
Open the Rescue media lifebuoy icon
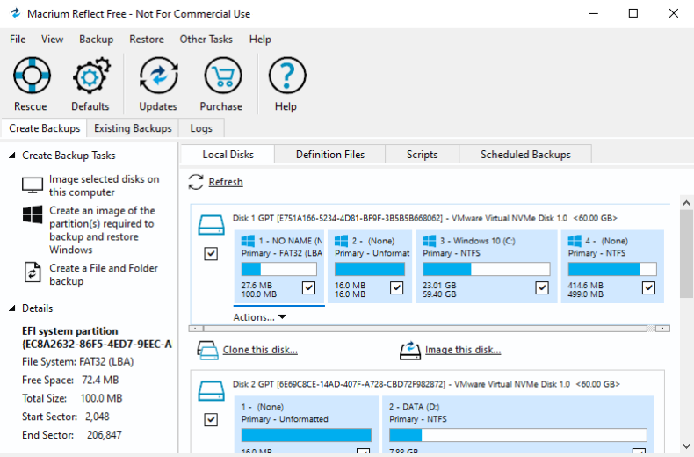(x=31, y=77)
